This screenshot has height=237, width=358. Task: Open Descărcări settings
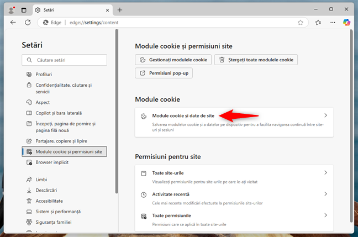coord(65,190)
